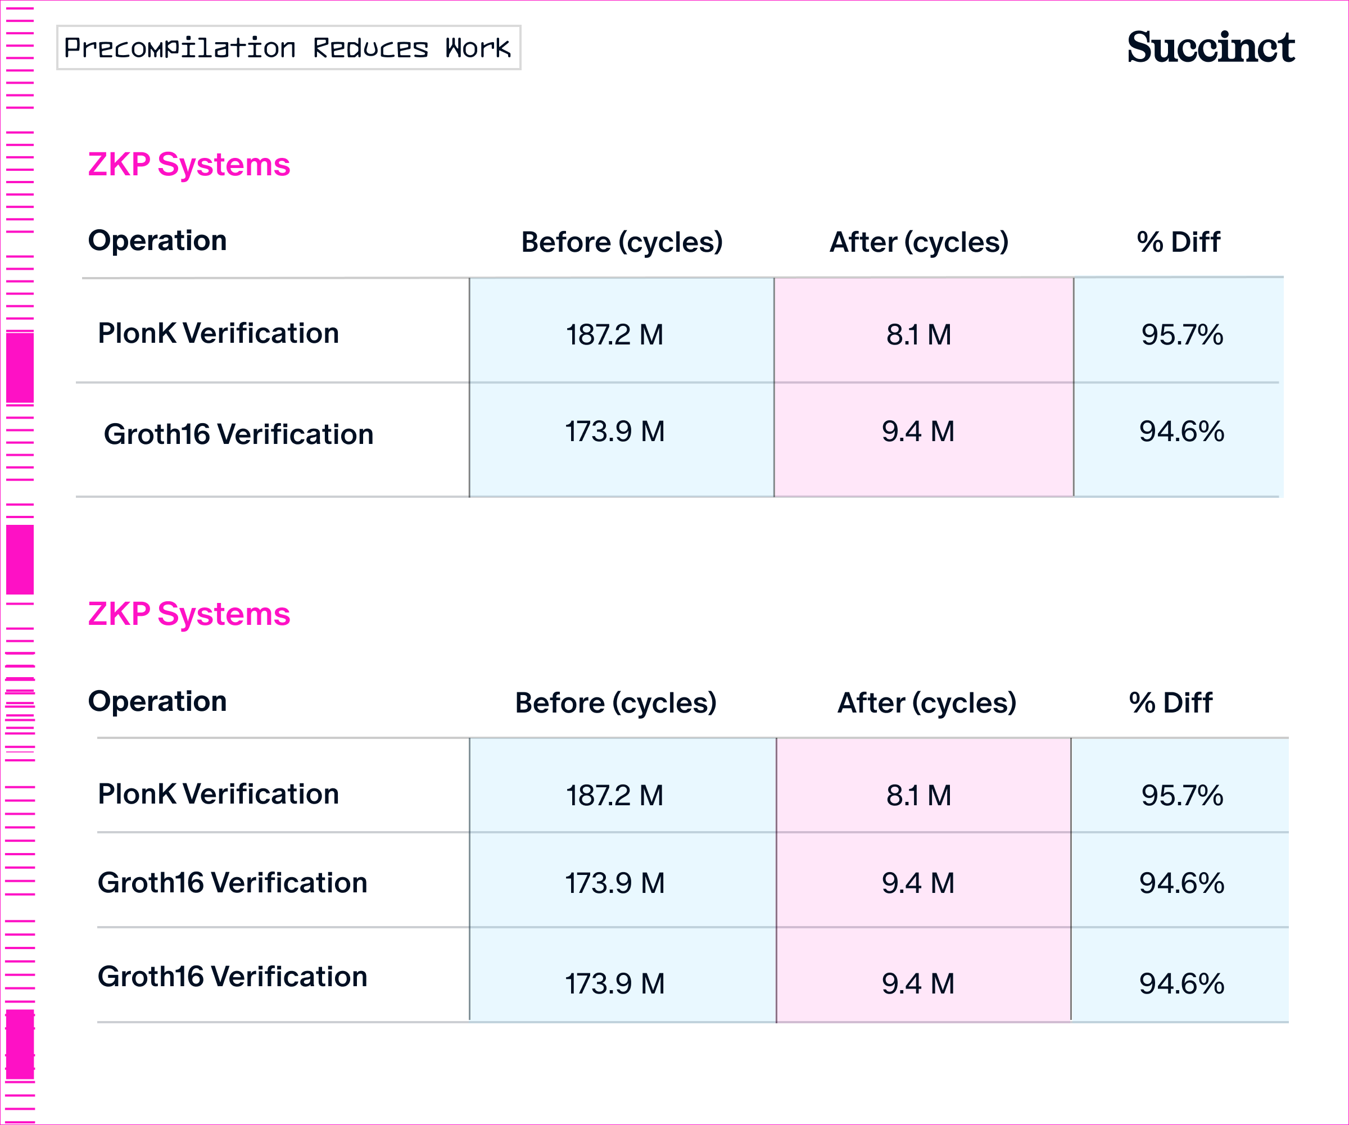The height and width of the screenshot is (1125, 1349).
Task: Click the 95.7% cell in lower table
Action: point(1182,796)
